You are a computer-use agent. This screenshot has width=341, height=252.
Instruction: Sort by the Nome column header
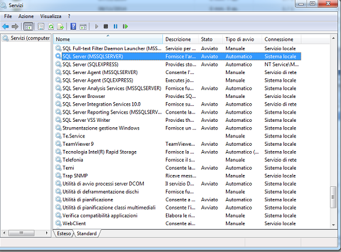(108, 39)
